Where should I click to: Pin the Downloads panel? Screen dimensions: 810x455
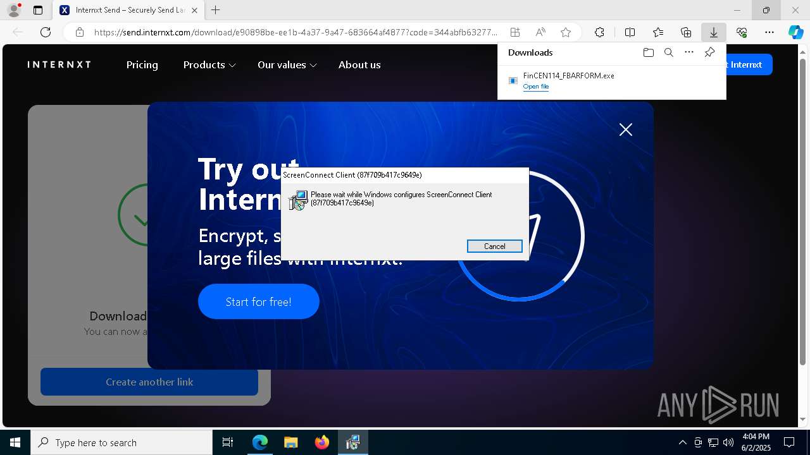[709, 52]
